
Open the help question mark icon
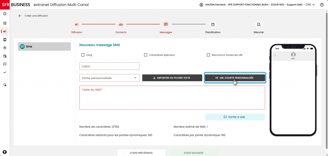click(x=322, y=5)
